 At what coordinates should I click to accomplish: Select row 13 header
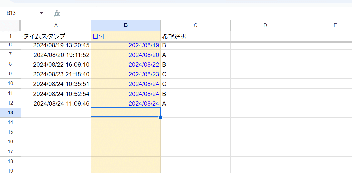(10, 113)
